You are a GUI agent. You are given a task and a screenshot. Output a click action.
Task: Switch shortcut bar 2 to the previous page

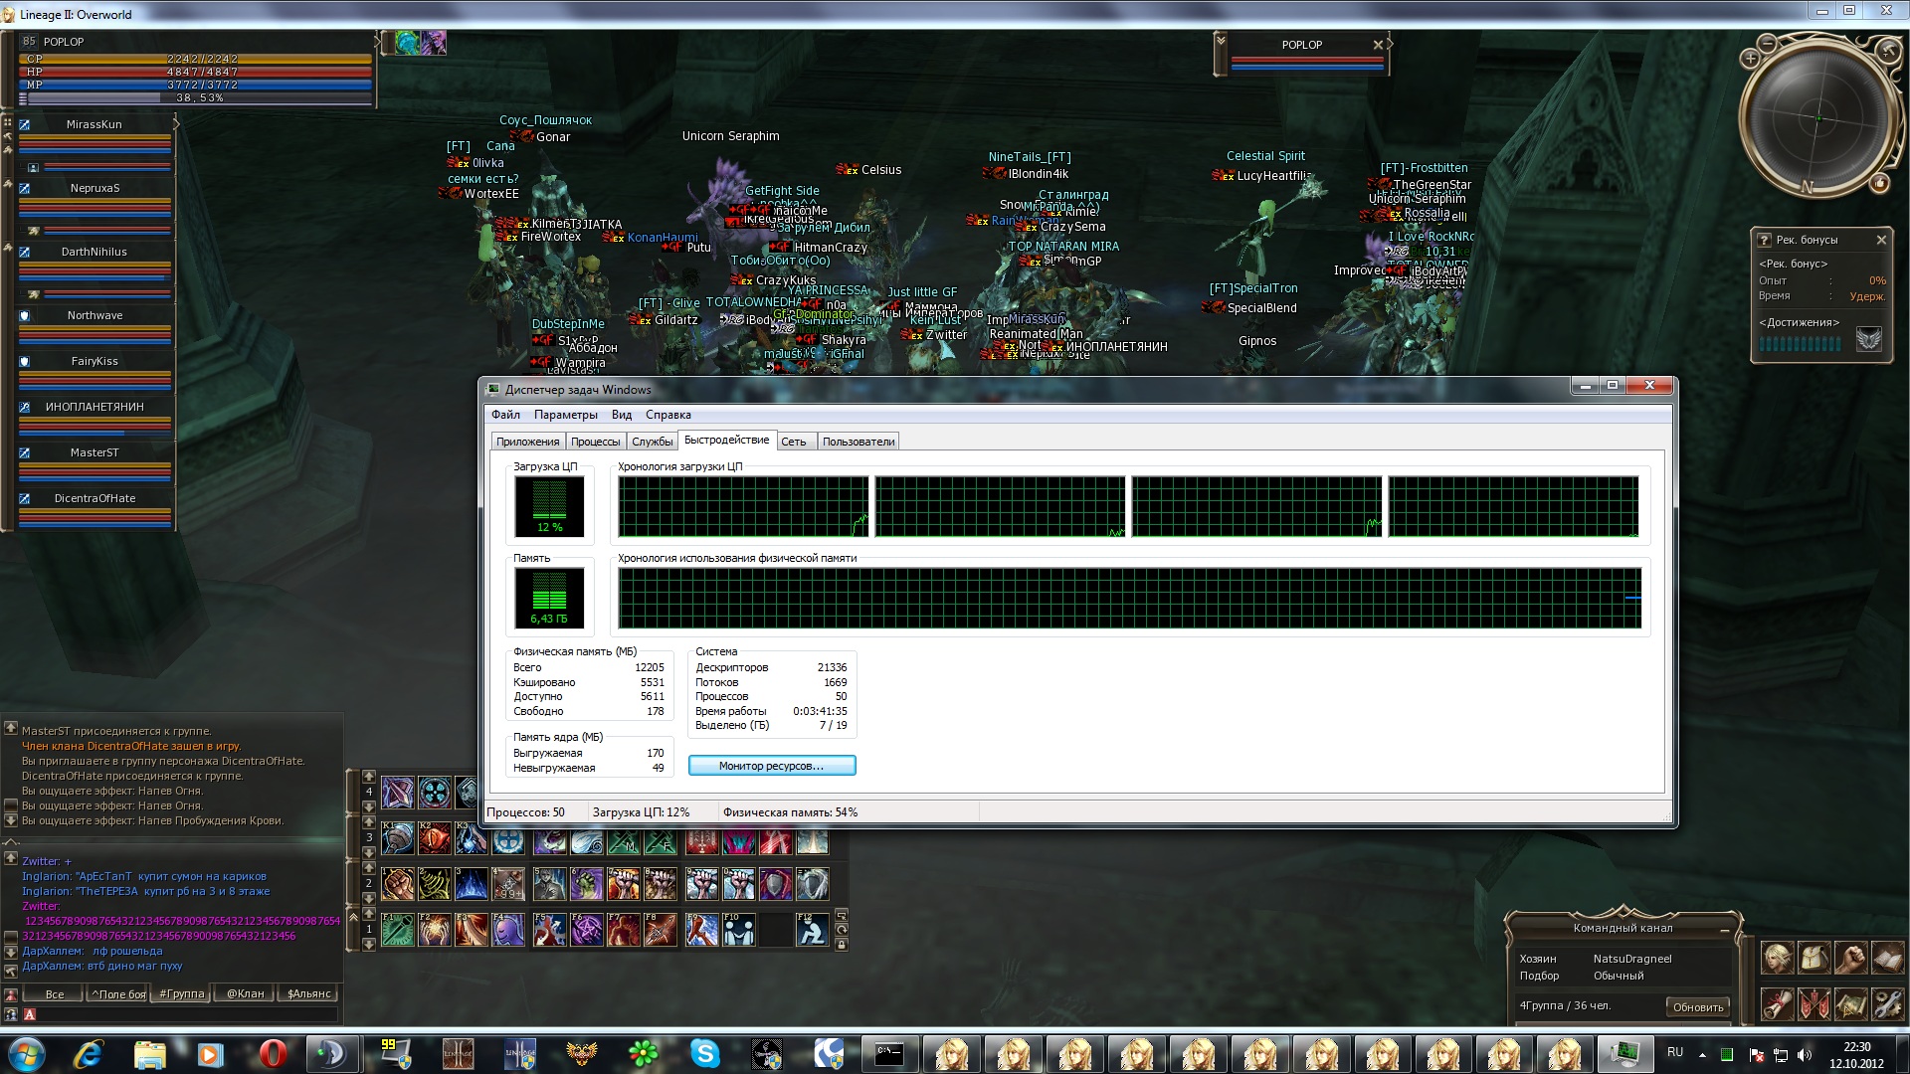tap(369, 868)
